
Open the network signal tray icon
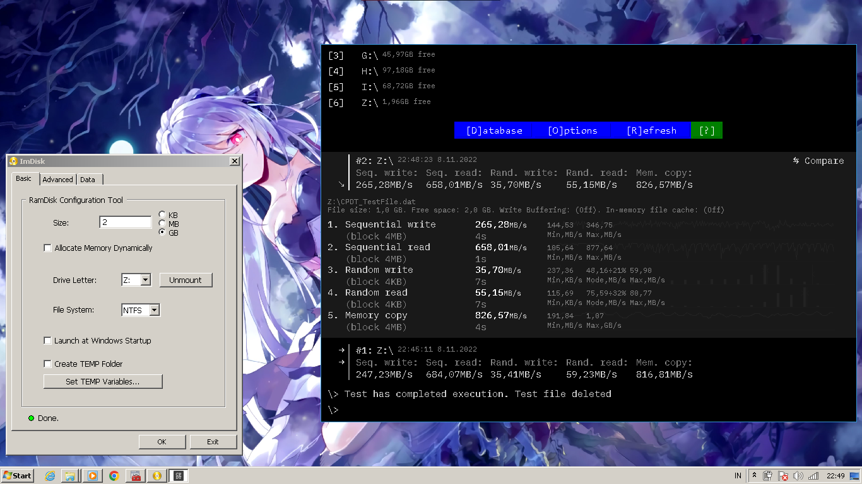tap(813, 476)
